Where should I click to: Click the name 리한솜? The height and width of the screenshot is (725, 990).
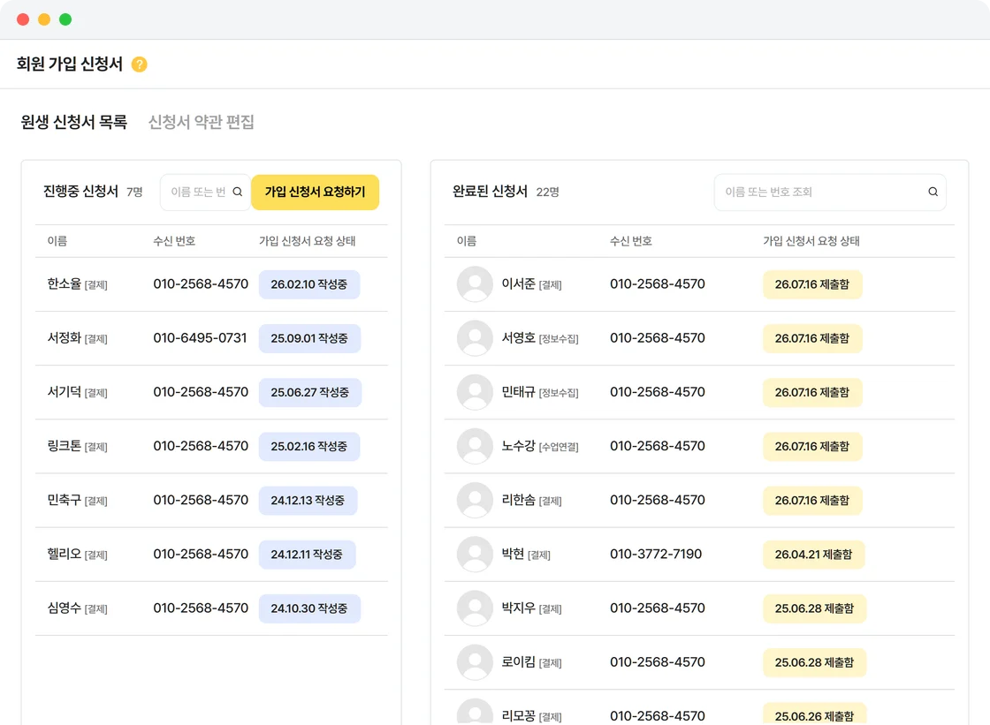point(518,500)
